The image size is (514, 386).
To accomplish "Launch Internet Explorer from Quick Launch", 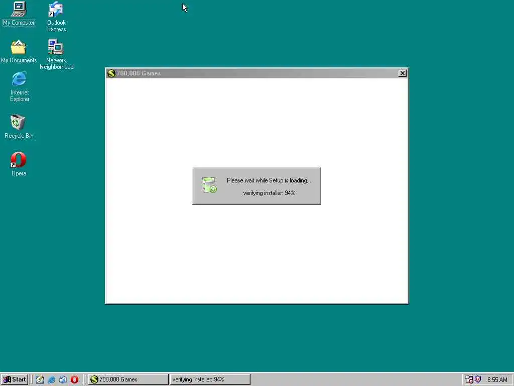I will click(x=52, y=380).
